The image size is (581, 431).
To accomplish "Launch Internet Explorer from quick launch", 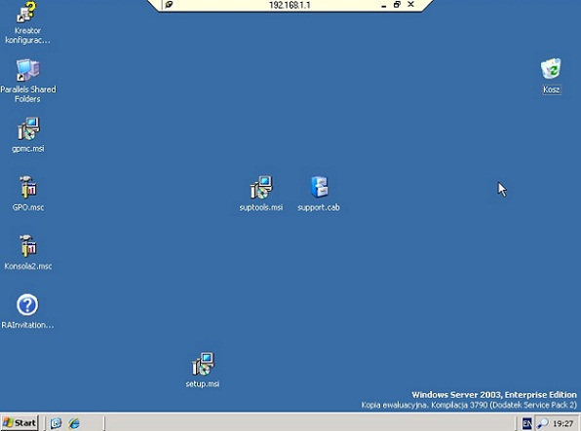I will tap(74, 423).
